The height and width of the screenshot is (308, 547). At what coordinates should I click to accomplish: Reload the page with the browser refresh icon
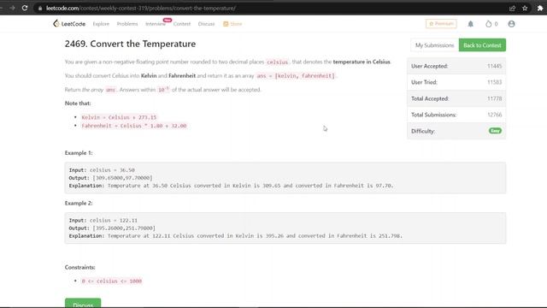click(25, 8)
